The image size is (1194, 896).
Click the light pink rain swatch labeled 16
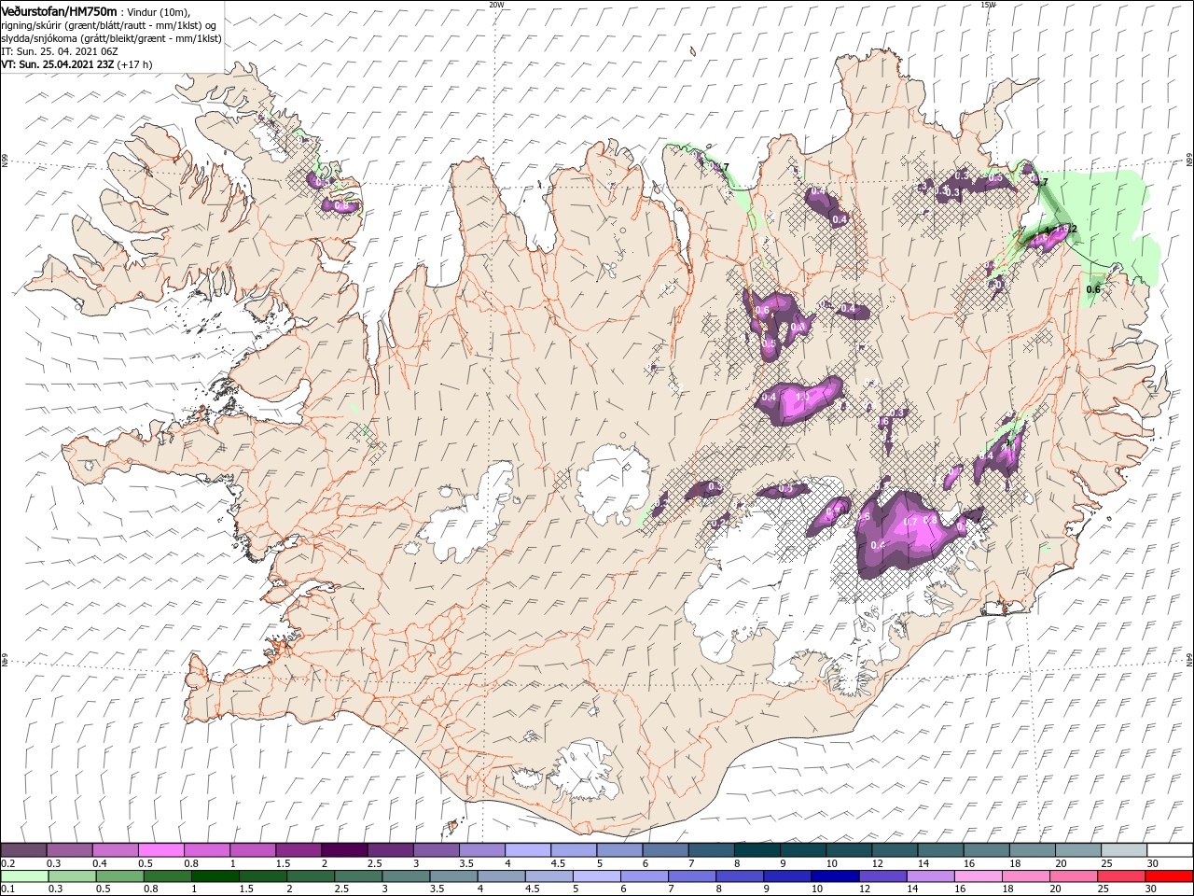click(977, 876)
